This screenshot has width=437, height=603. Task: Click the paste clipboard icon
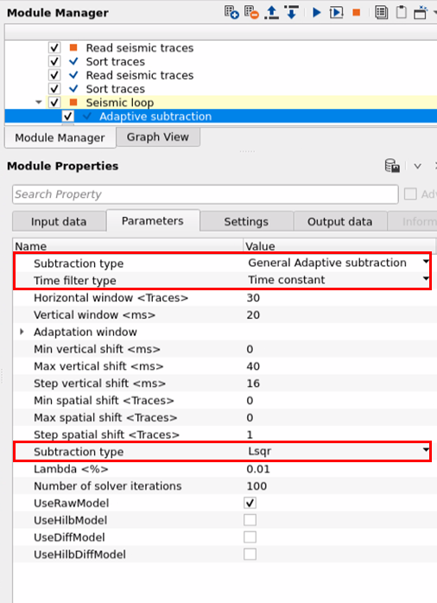[x=402, y=12]
